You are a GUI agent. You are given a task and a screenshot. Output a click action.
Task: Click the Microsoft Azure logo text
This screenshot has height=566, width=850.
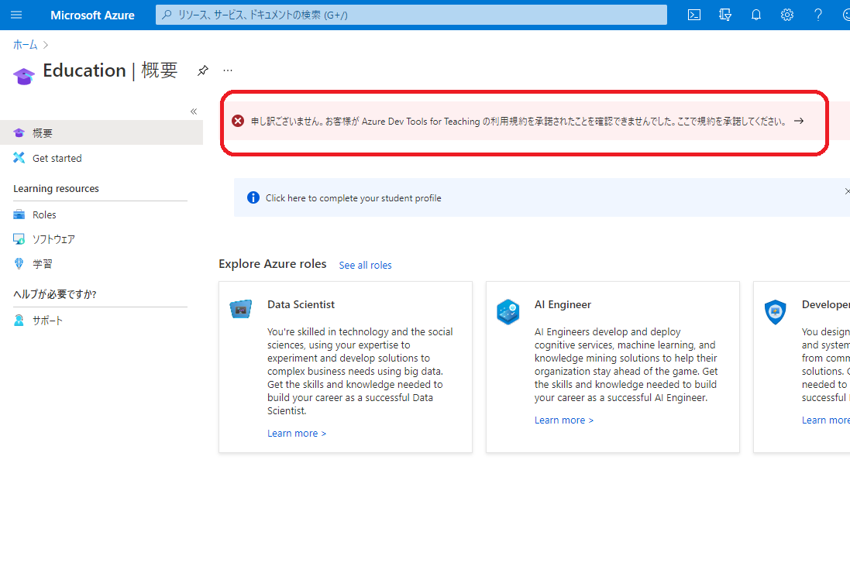click(92, 15)
